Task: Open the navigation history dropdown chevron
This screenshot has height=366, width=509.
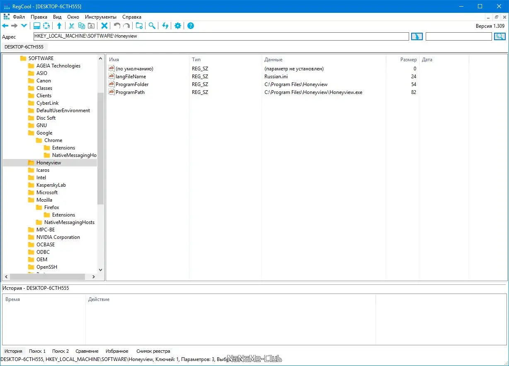Action: (24, 26)
